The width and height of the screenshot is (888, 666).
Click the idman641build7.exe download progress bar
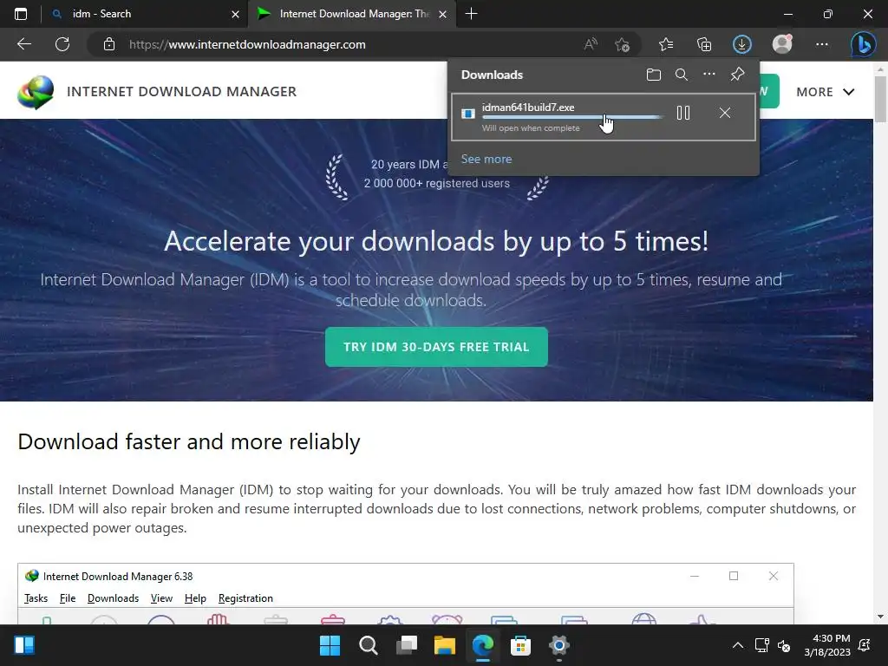(572, 117)
